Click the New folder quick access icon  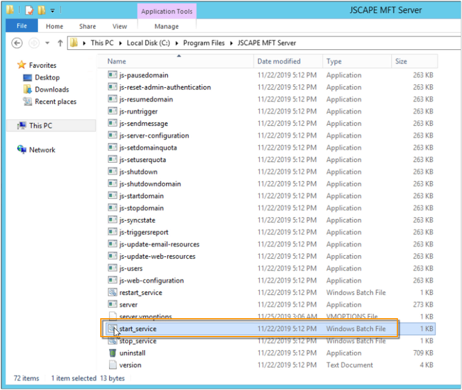pos(42,10)
